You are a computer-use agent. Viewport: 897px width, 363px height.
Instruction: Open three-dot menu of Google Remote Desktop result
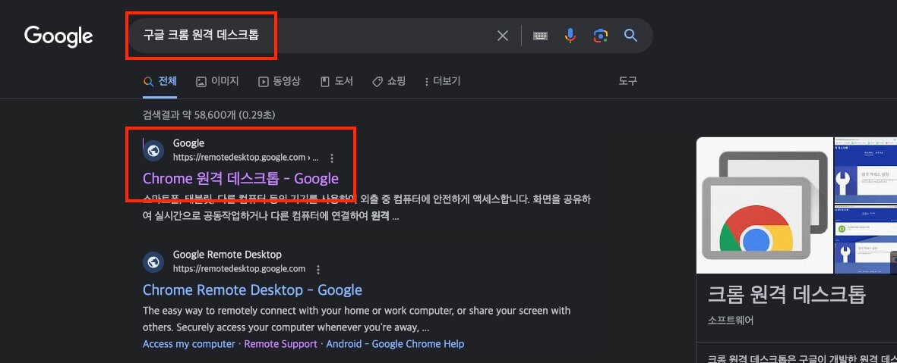tap(318, 269)
